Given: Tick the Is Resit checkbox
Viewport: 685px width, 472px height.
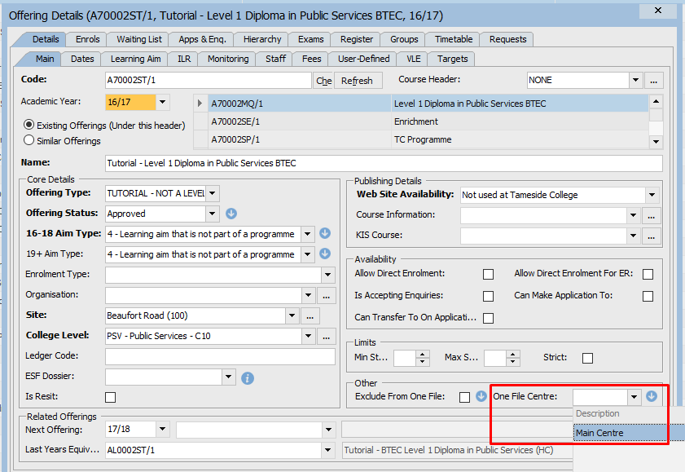Looking at the screenshot, I should pyautogui.click(x=111, y=397).
